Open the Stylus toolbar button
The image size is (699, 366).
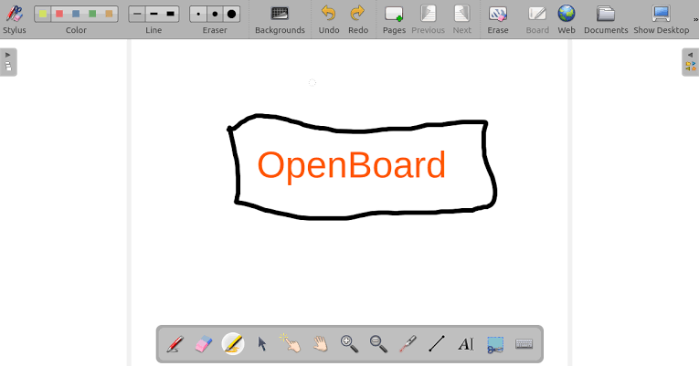click(15, 19)
